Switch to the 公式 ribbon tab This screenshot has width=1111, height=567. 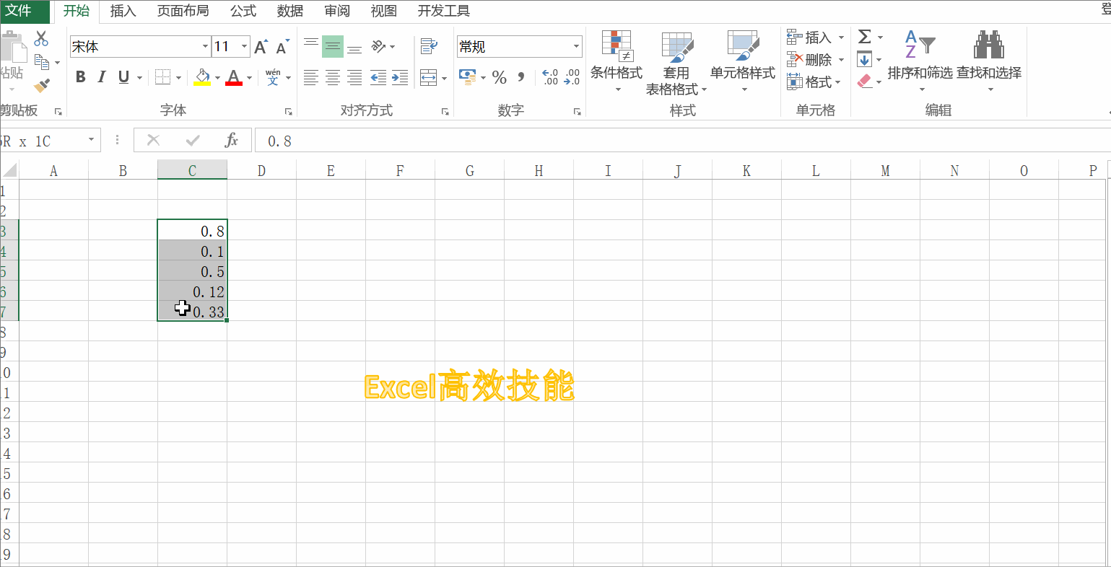(243, 11)
